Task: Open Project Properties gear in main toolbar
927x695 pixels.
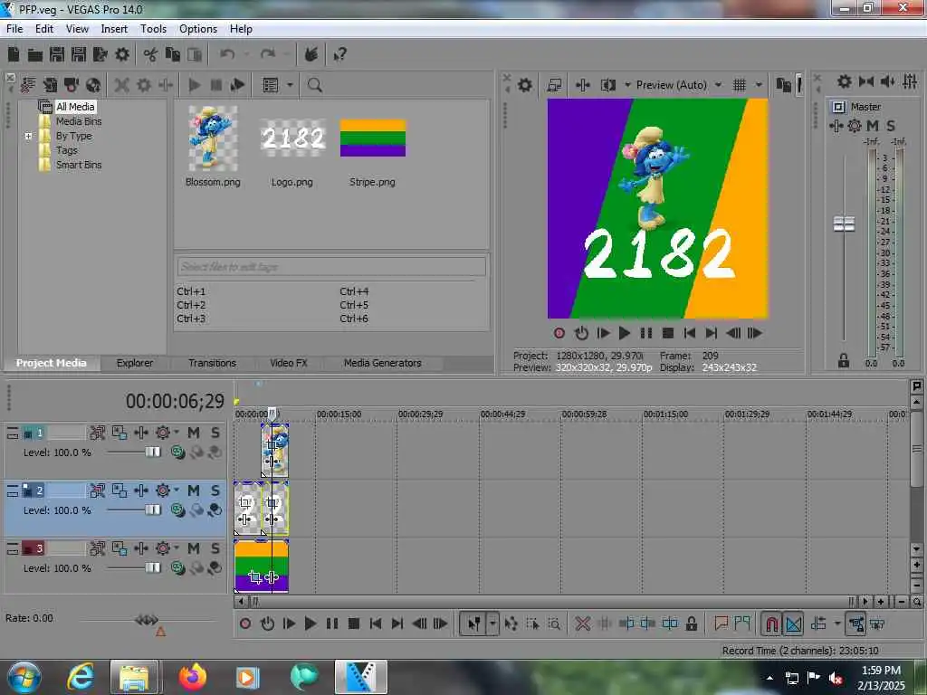Action: [122, 55]
